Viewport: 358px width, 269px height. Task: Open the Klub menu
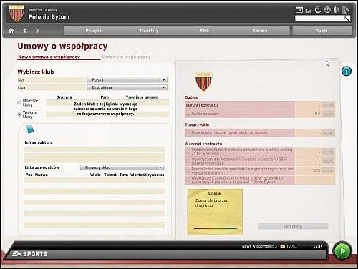tap(204, 31)
